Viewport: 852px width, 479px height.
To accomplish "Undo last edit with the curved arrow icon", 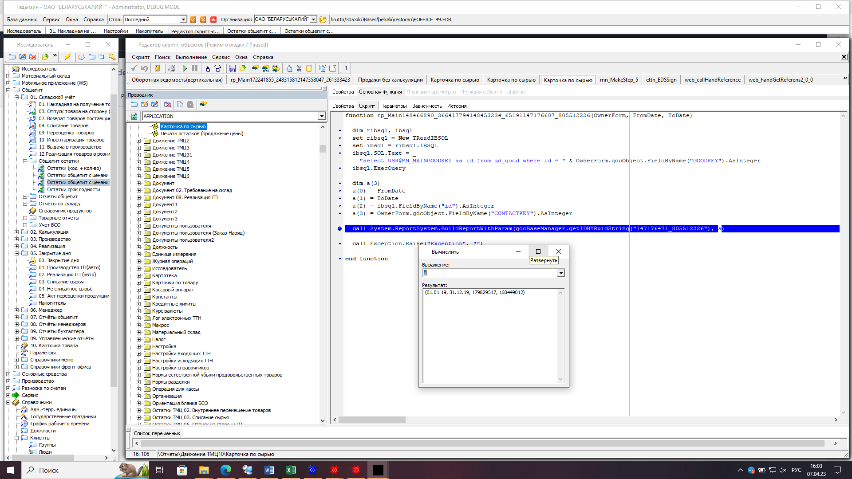I will (144, 68).
